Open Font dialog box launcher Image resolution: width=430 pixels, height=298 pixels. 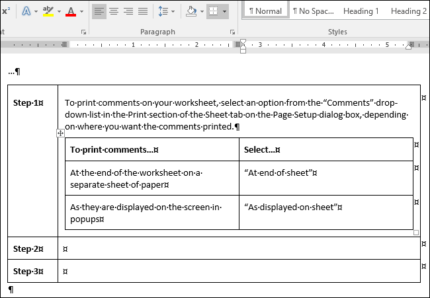(x=83, y=32)
